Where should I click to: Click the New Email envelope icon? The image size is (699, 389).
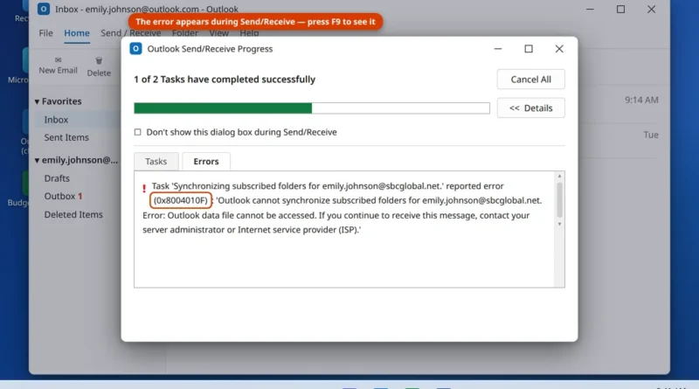58,59
